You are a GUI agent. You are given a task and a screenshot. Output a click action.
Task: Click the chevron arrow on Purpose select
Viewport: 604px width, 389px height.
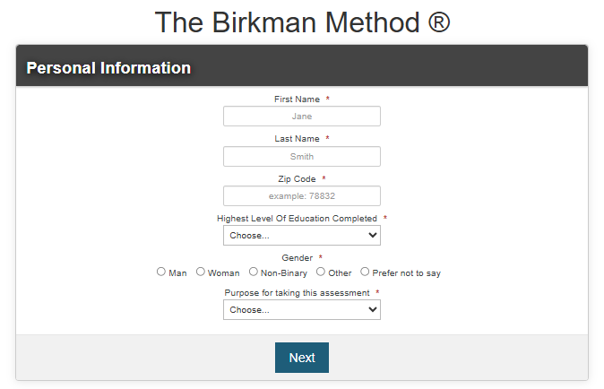tap(372, 309)
